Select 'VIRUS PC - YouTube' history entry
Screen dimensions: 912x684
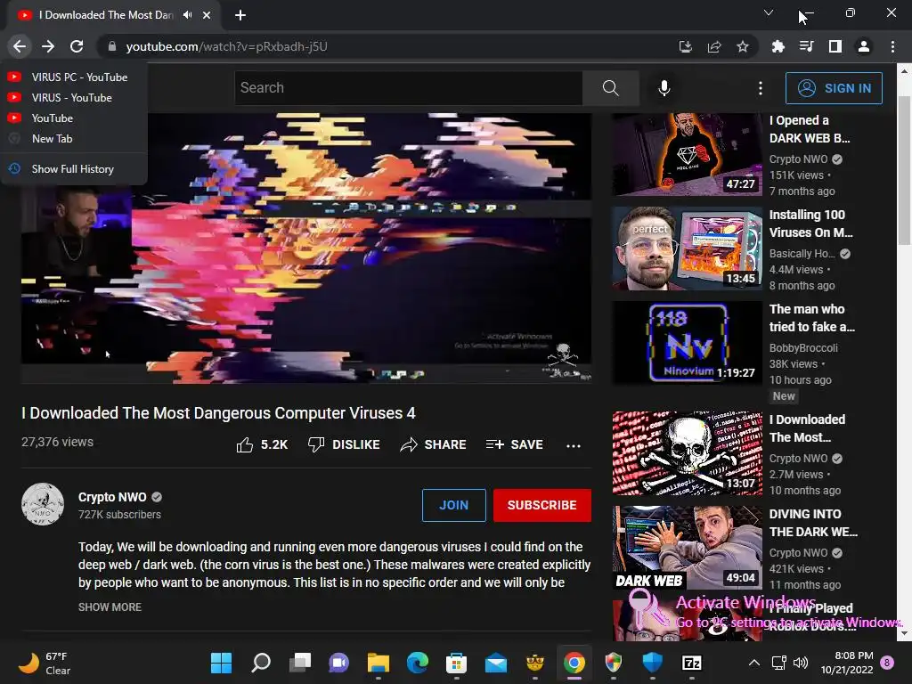(x=74, y=77)
